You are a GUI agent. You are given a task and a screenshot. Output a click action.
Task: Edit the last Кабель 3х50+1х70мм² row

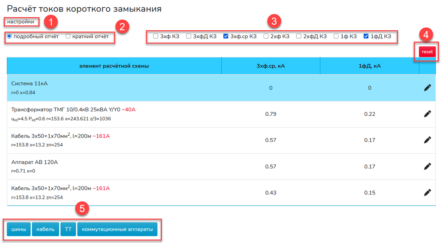(x=427, y=192)
